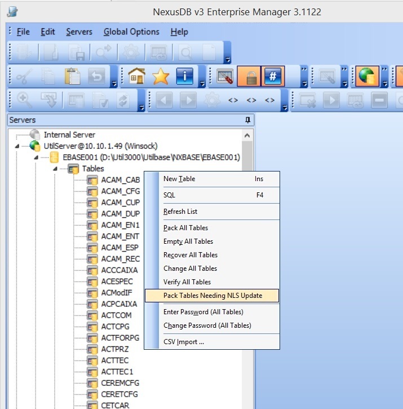403x409 pixels.
Task: Select the CEREMCFG table
Action: [120, 383]
